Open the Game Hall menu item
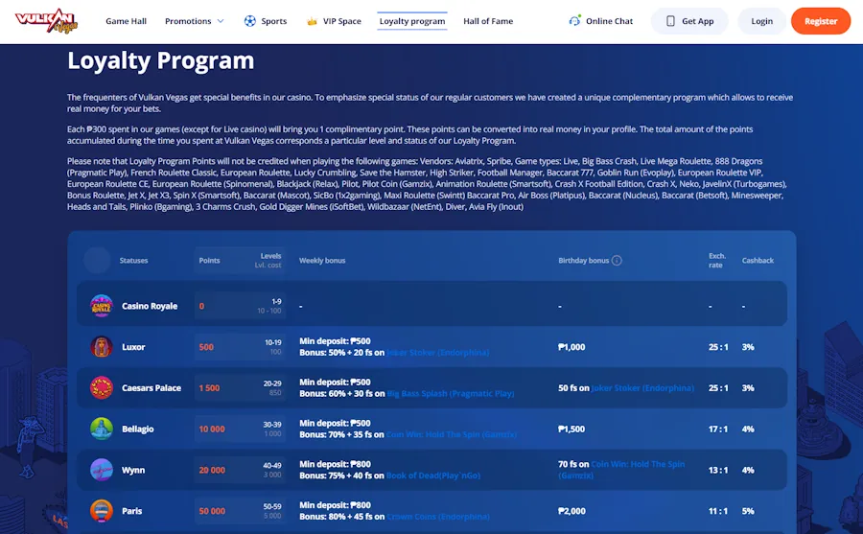Image resolution: width=863 pixels, height=534 pixels. (125, 21)
